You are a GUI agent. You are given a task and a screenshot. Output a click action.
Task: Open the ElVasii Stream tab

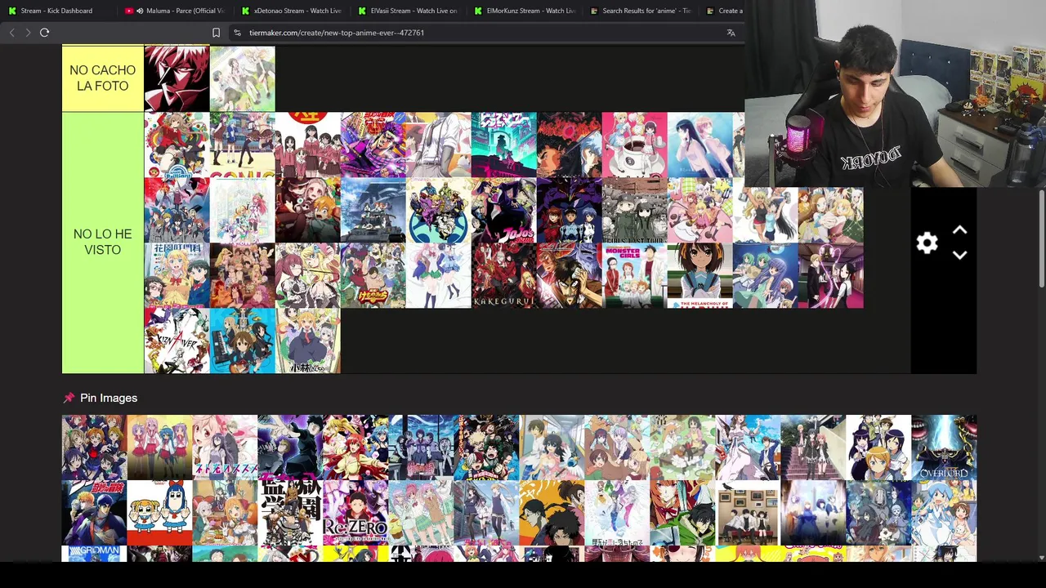pyautogui.click(x=409, y=11)
